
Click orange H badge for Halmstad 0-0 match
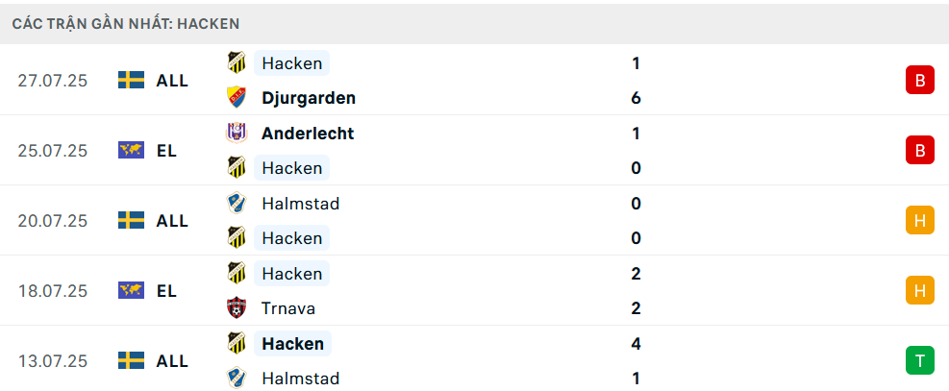tap(920, 221)
